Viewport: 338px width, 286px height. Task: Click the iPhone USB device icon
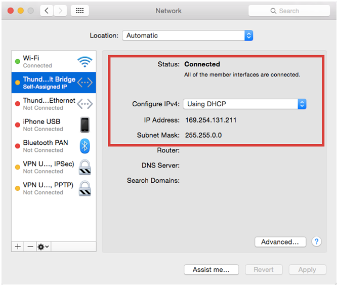coord(85,125)
